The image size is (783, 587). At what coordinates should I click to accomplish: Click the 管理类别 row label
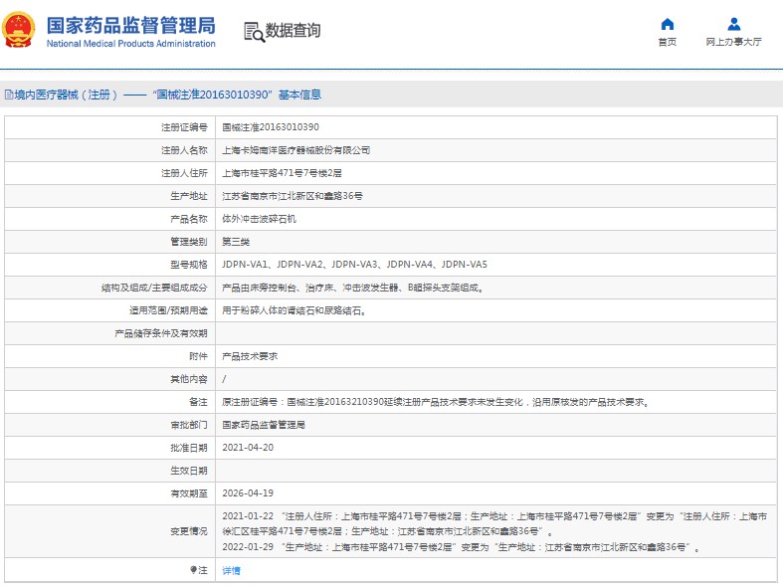189,242
